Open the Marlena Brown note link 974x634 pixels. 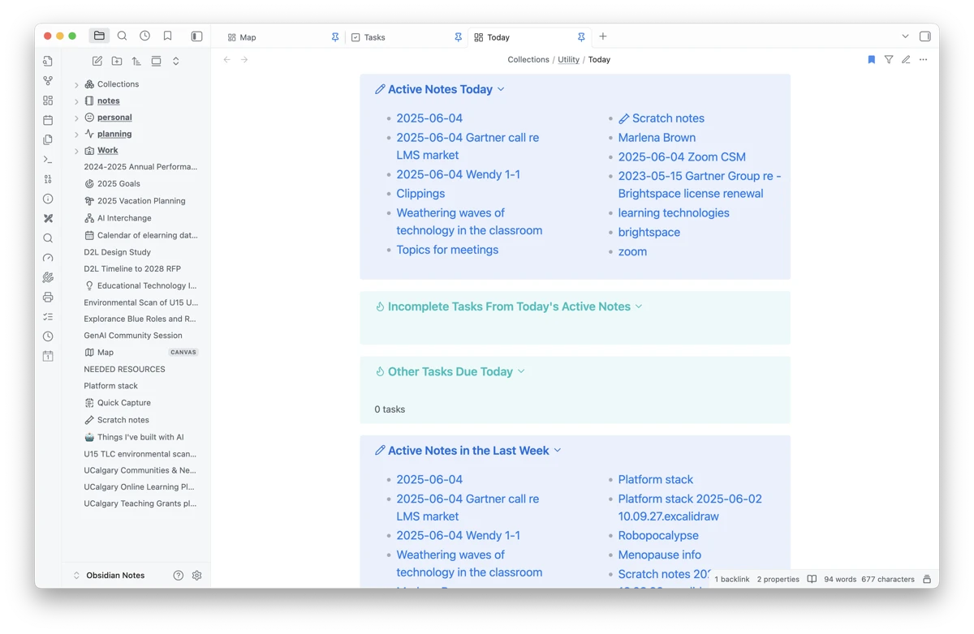pos(656,138)
